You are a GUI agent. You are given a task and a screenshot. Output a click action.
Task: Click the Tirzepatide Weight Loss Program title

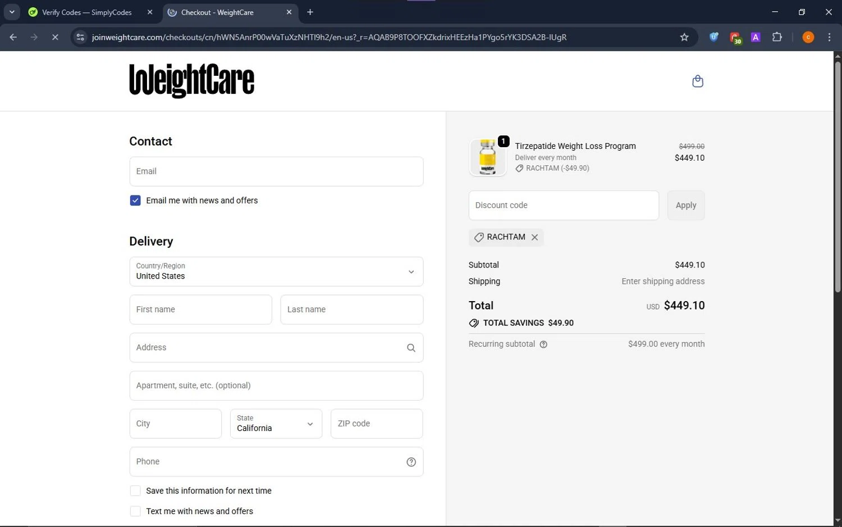(575, 146)
